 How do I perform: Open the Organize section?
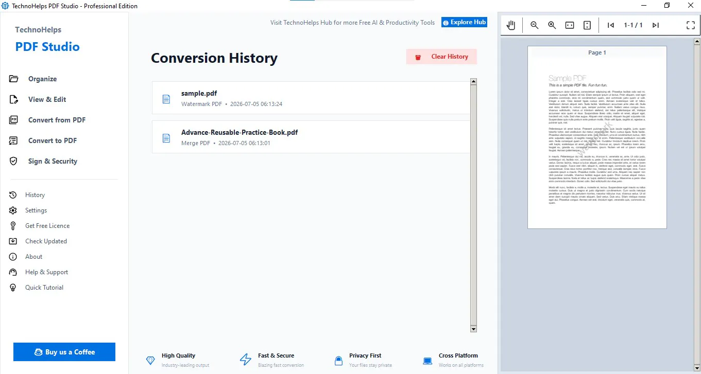pos(42,79)
